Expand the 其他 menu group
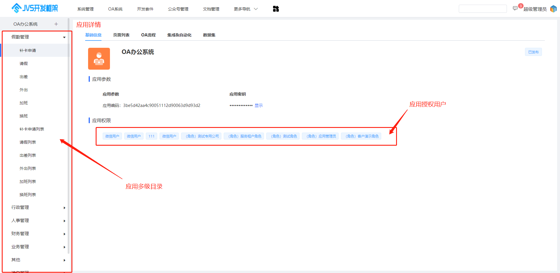Image resolution: width=560 pixels, height=273 pixels. click(x=37, y=260)
